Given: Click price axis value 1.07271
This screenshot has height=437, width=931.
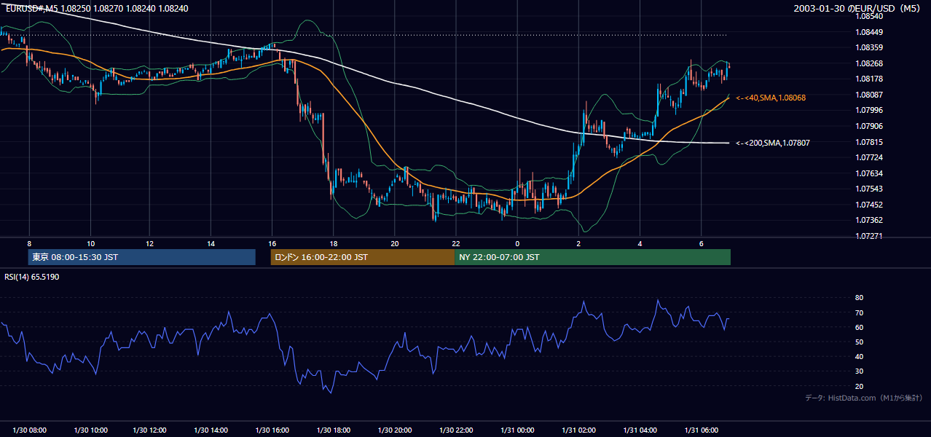Looking at the screenshot, I should pyautogui.click(x=871, y=236).
